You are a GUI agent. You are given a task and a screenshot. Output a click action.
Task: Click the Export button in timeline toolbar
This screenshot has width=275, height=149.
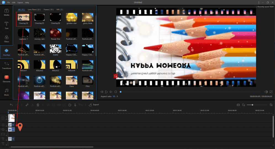[x=94, y=105]
